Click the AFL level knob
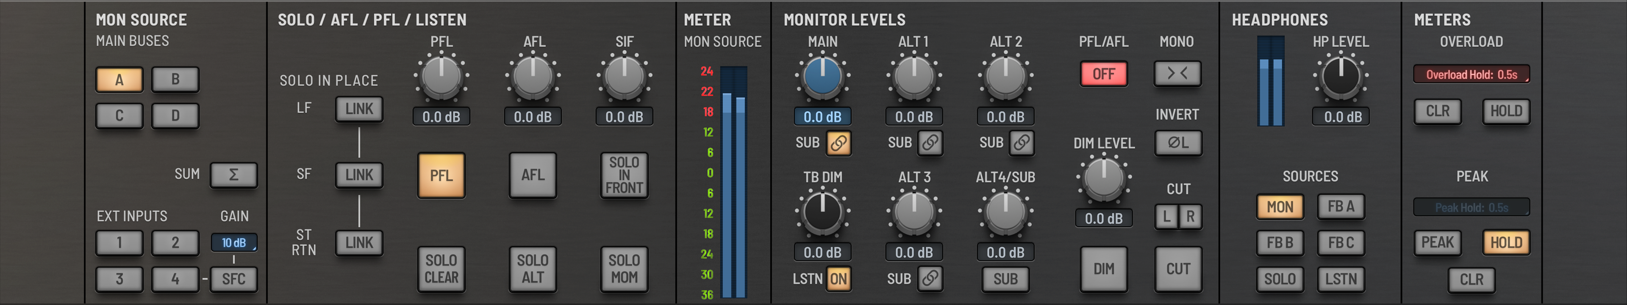 (533, 77)
